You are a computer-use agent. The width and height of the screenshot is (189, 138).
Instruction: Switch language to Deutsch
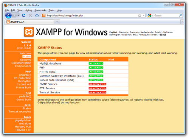123,32
